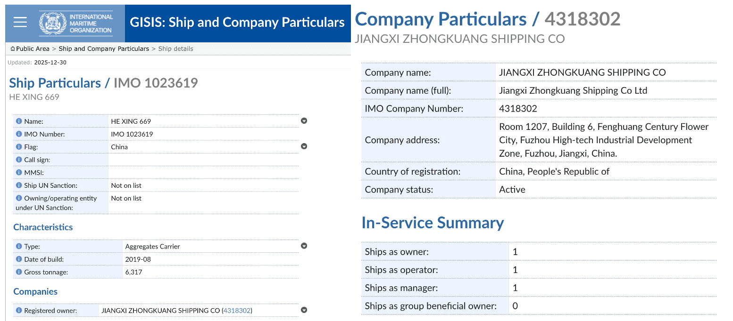This screenshot has width=733, height=321.
Task: Click the info icon beside Type
Action: click(x=19, y=246)
